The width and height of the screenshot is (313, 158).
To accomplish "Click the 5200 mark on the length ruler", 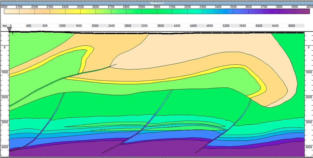I will 226,26.
